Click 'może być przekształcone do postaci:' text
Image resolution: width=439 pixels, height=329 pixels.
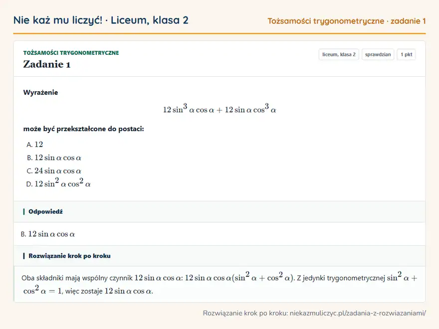coord(83,129)
